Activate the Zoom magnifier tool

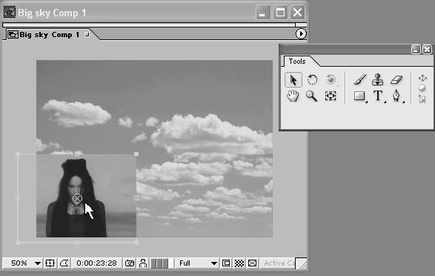tap(311, 96)
